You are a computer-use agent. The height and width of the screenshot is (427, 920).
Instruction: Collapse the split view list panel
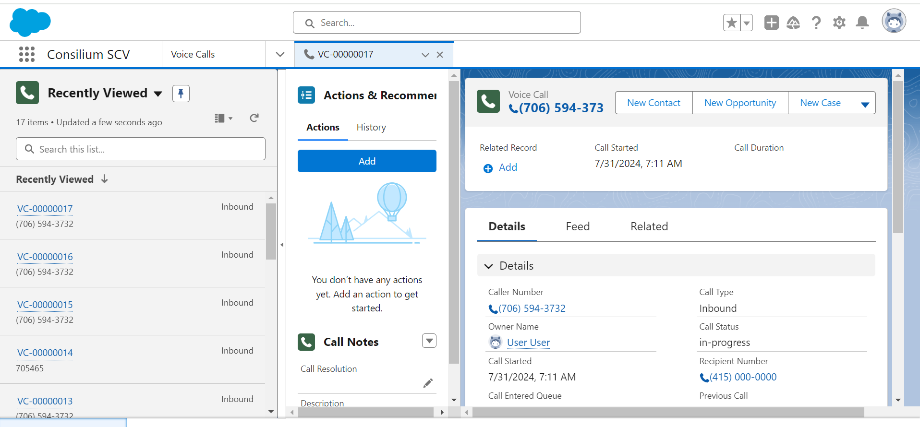pyautogui.click(x=282, y=245)
